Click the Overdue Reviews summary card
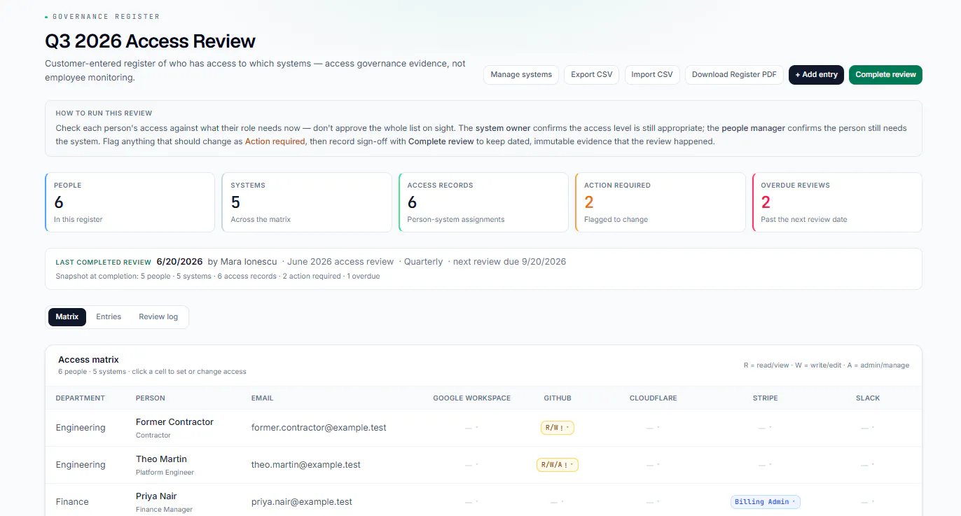Viewport: 961px width, 516px height. pyautogui.click(x=837, y=202)
